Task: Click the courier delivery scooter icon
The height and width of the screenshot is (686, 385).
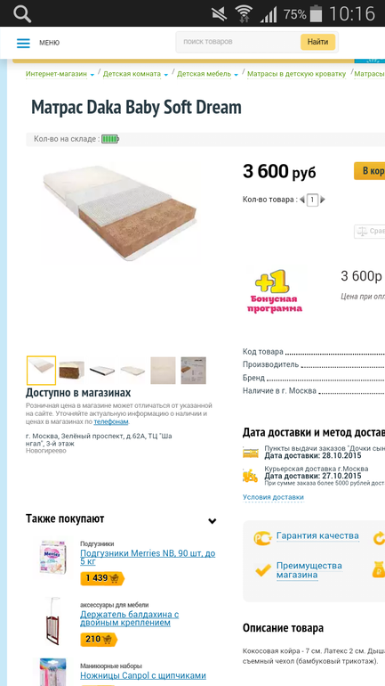Action: coord(250,476)
